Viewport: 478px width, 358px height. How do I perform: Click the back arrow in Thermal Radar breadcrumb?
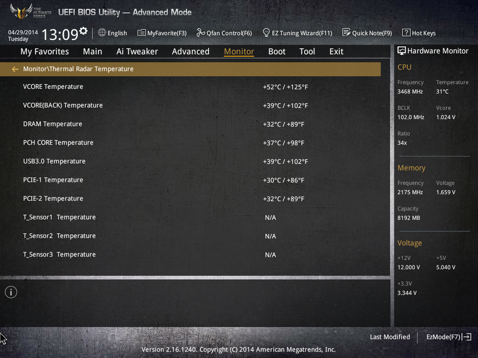coord(15,69)
